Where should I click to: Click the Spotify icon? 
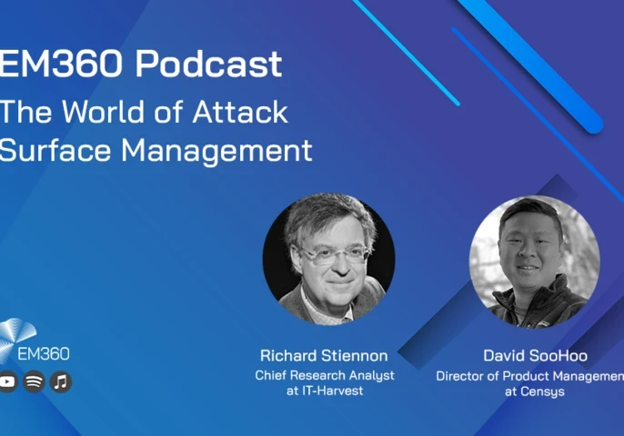(35, 381)
